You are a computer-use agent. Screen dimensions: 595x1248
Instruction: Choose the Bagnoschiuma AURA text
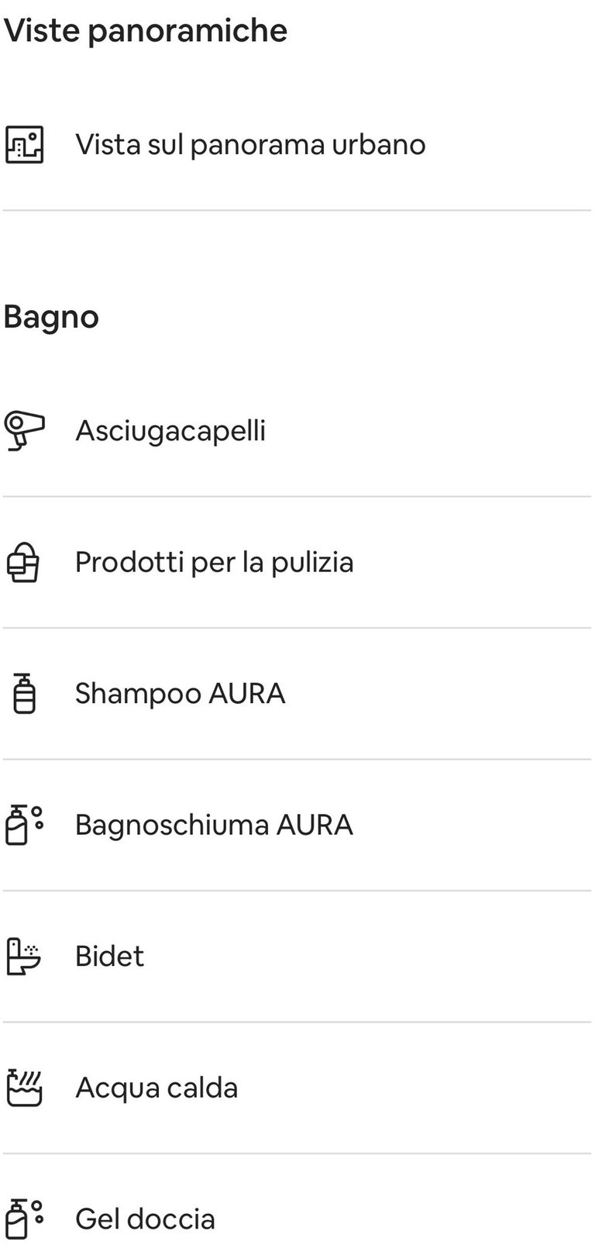pos(214,825)
